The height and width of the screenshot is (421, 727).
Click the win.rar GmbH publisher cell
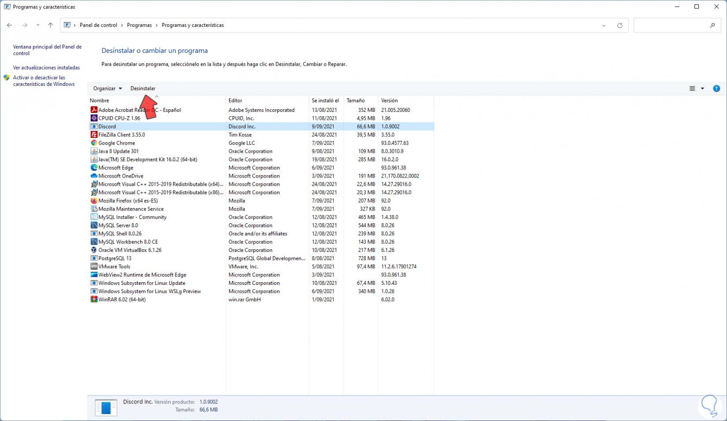click(245, 299)
